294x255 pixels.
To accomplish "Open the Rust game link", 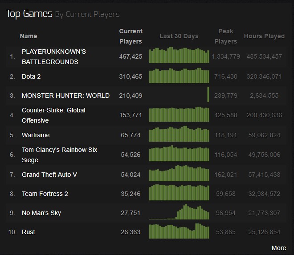I will (29, 232).
